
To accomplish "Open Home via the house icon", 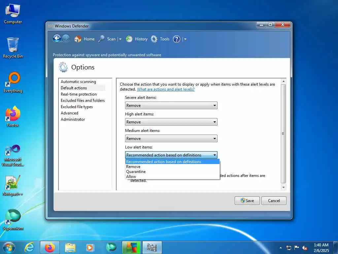I will 78,39.
